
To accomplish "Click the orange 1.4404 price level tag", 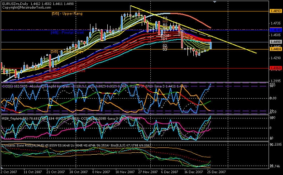I will tap(276, 49).
